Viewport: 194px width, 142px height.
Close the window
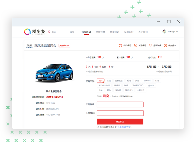pyautogui.click(x=179, y=22)
